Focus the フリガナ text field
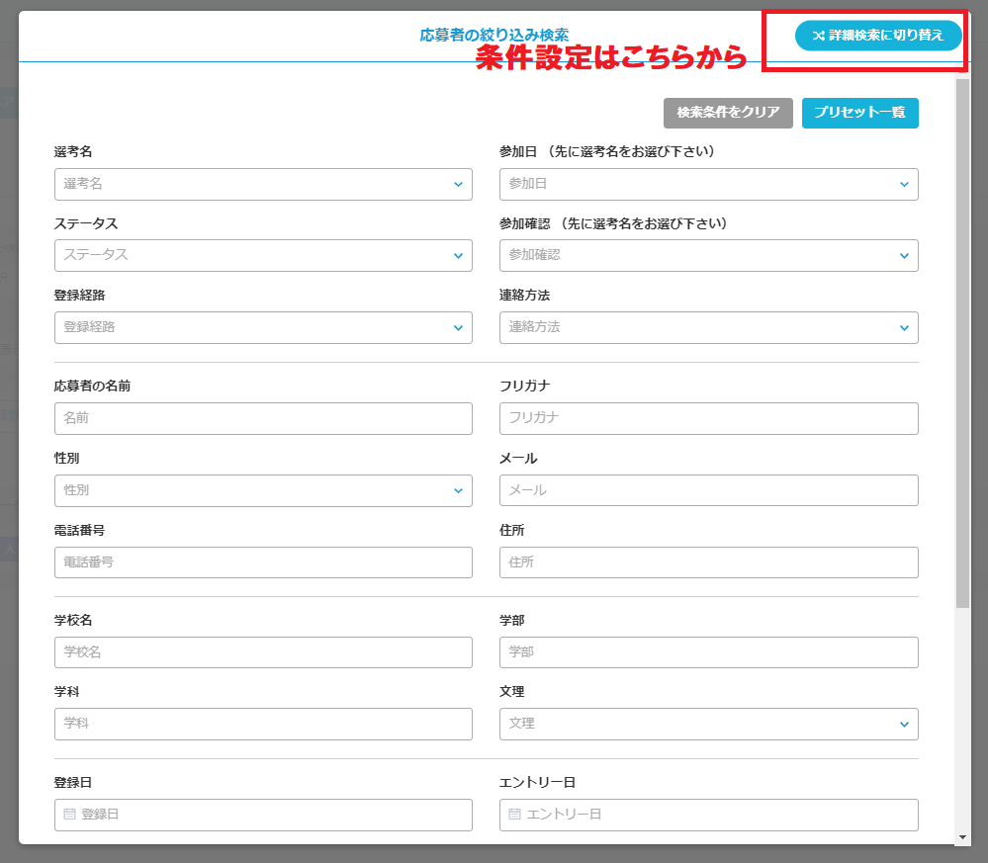This screenshot has width=988, height=863. pyautogui.click(x=708, y=418)
